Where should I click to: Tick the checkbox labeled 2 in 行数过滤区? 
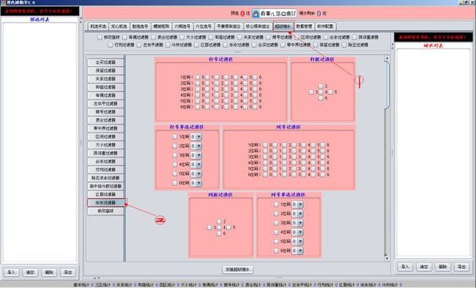321,86
